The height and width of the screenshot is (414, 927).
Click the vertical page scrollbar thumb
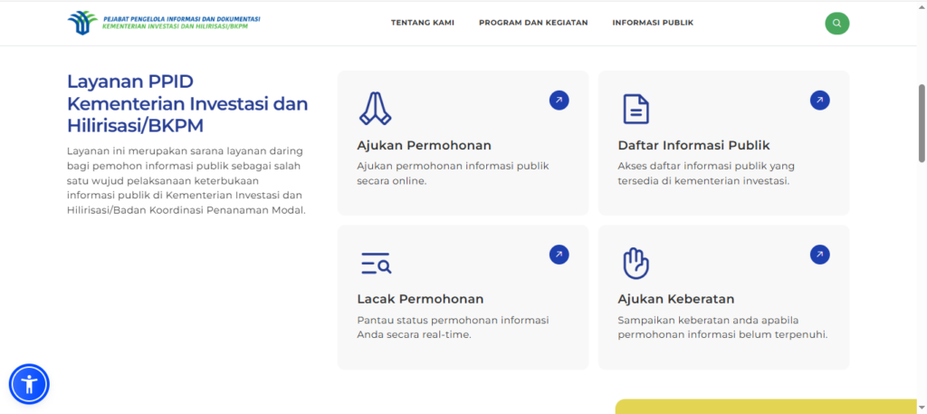point(922,122)
